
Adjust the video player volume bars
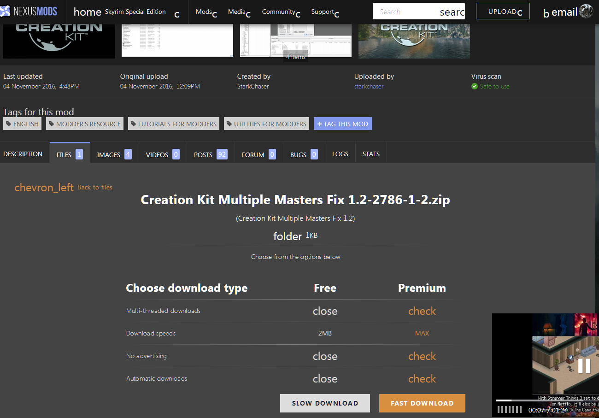[510, 409]
